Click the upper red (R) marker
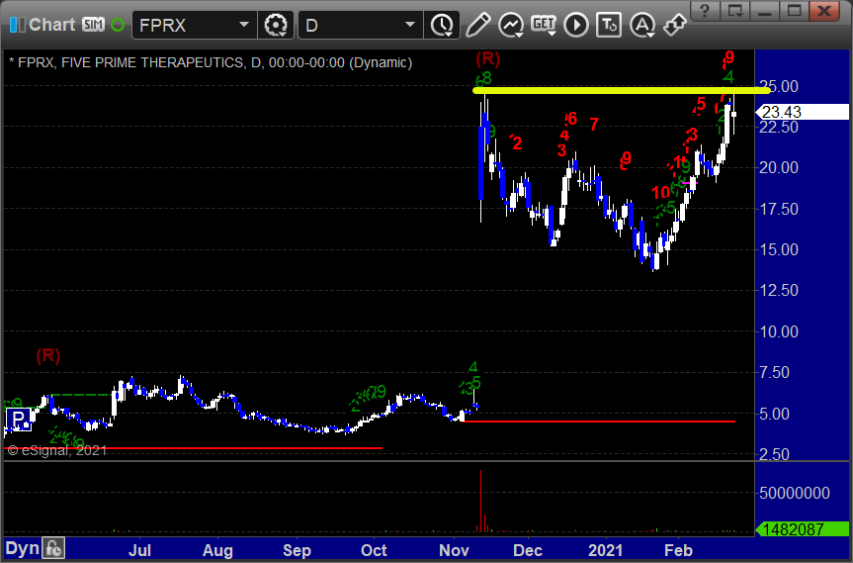Image resolution: width=853 pixels, height=563 pixels. [487, 57]
